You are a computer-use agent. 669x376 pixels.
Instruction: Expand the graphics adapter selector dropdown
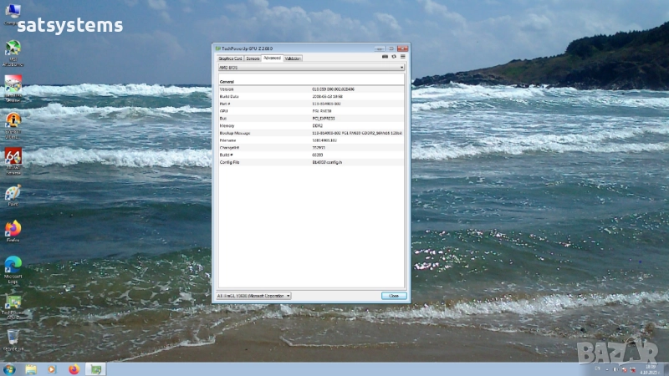click(253, 296)
